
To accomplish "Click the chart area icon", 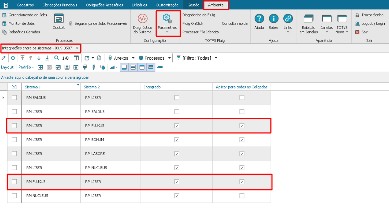I will (x=112, y=67).
